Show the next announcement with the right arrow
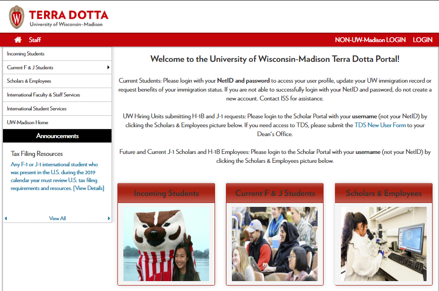The width and height of the screenshot is (439, 291). 109,218
